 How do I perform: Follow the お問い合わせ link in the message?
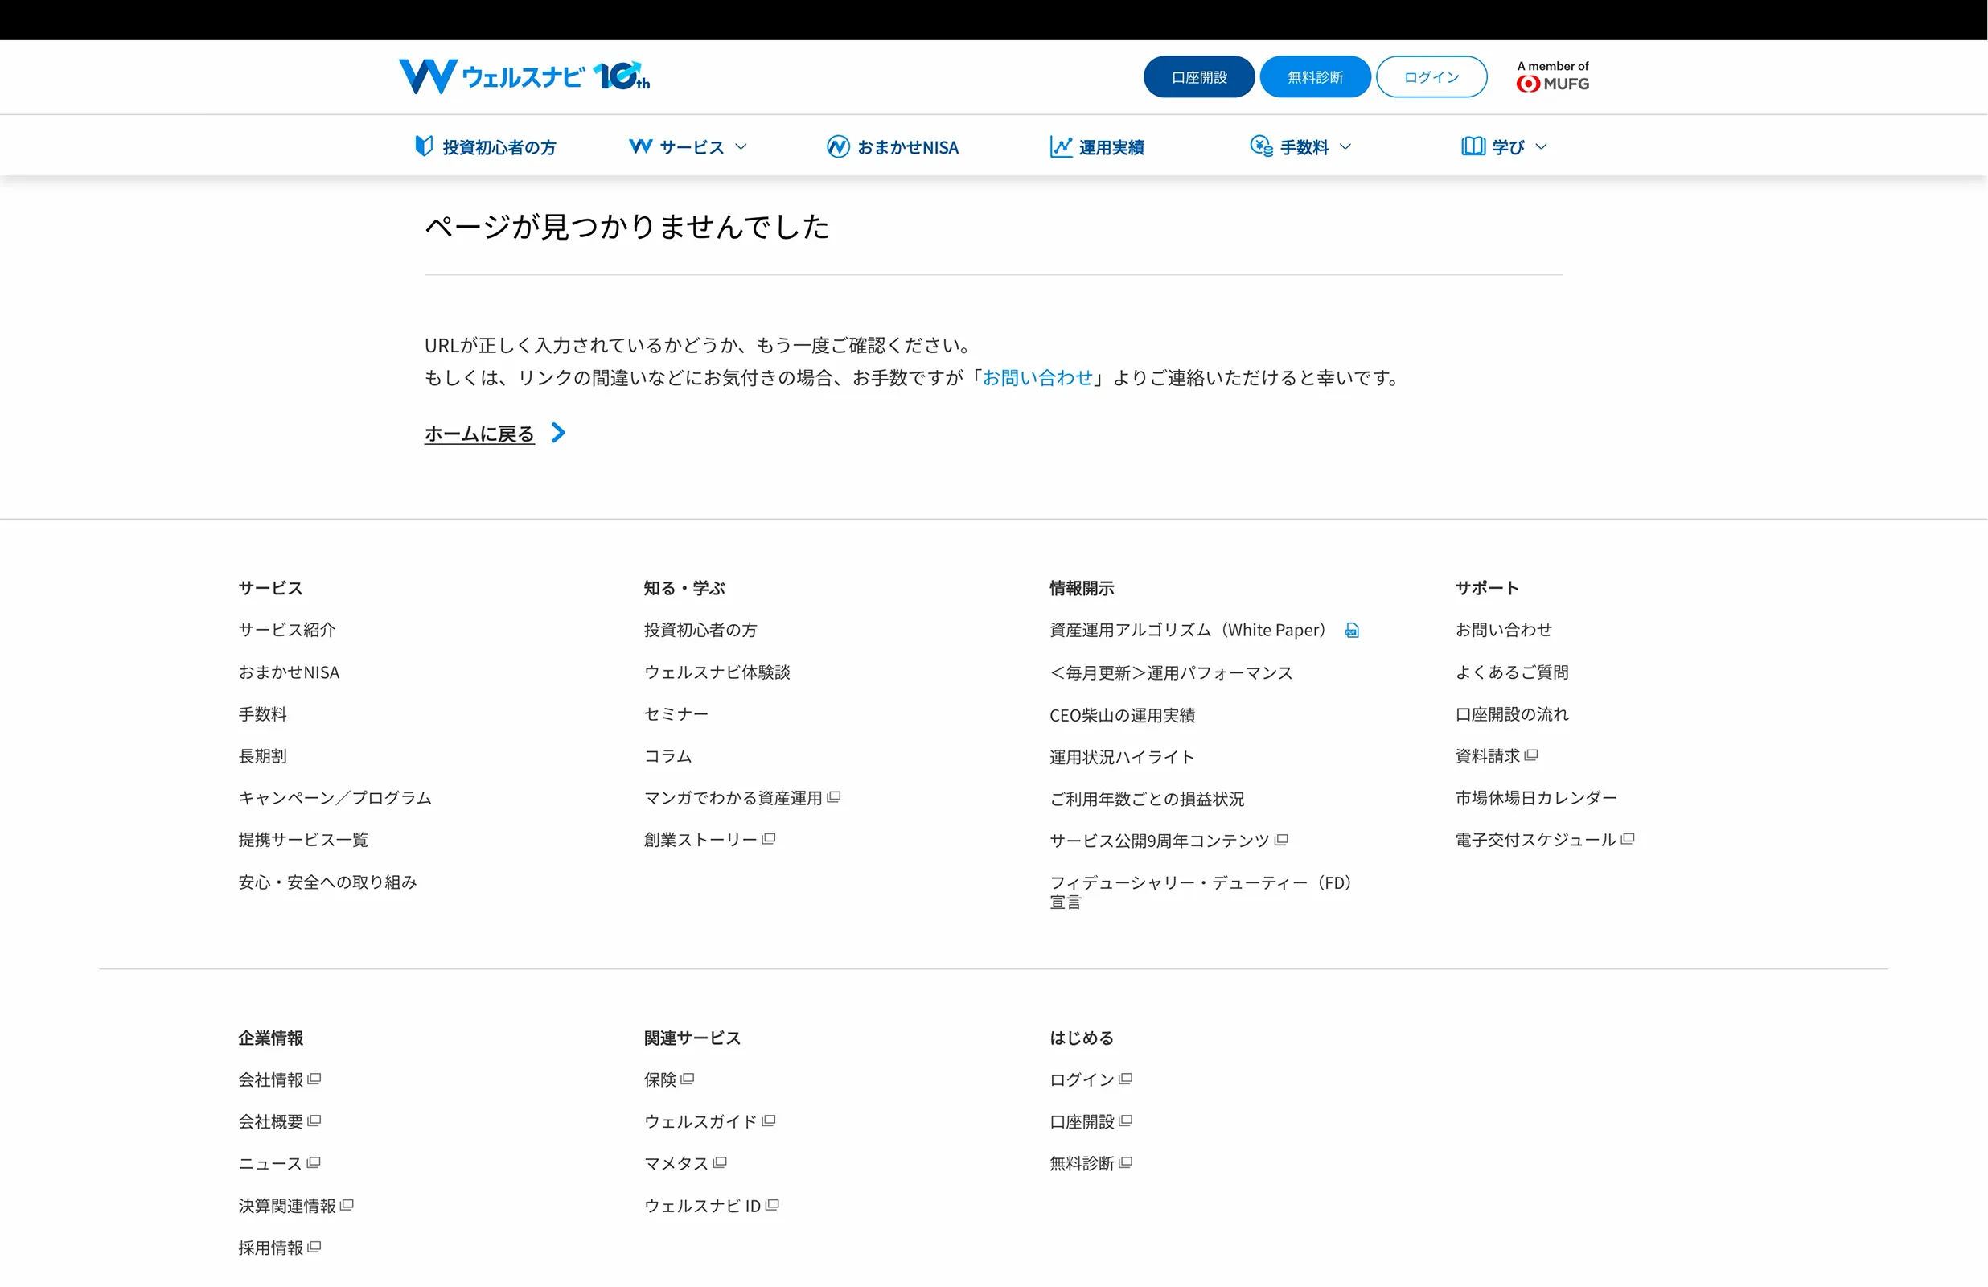[1037, 378]
